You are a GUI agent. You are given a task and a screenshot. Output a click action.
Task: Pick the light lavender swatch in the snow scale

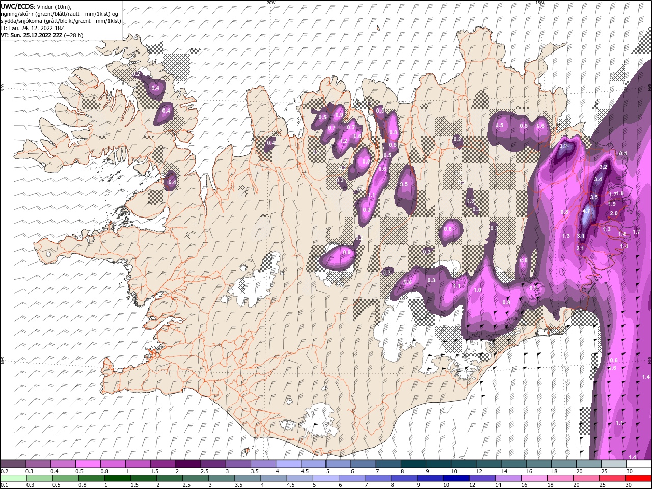[288, 464]
